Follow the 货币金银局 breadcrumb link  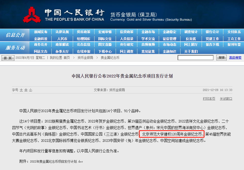(x=85, y=58)
